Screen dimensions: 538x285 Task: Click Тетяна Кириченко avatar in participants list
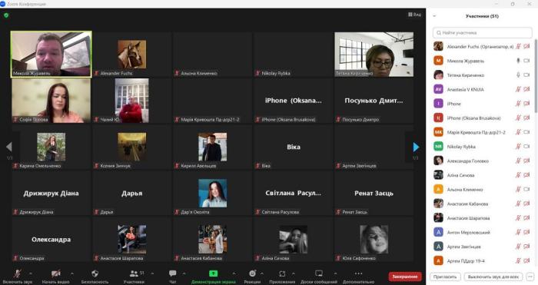coord(438,75)
